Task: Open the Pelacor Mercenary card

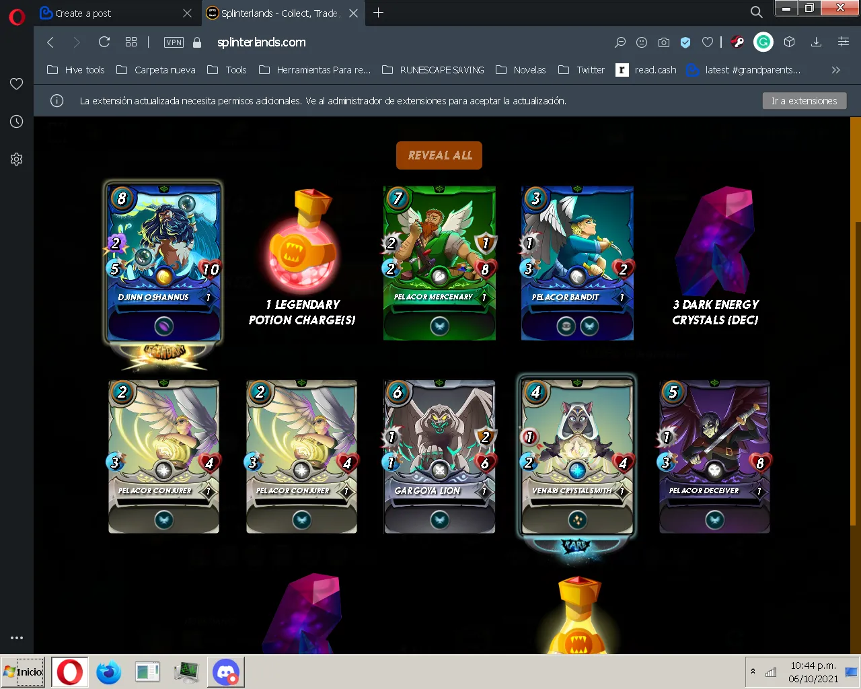Action: coord(439,263)
